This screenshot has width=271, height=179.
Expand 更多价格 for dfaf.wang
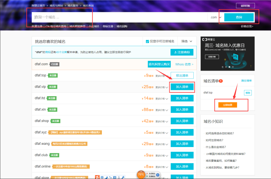pos(162,144)
